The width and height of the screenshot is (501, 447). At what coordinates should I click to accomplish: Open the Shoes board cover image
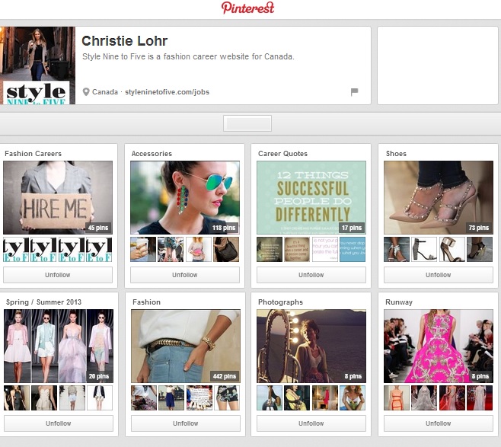(x=438, y=197)
